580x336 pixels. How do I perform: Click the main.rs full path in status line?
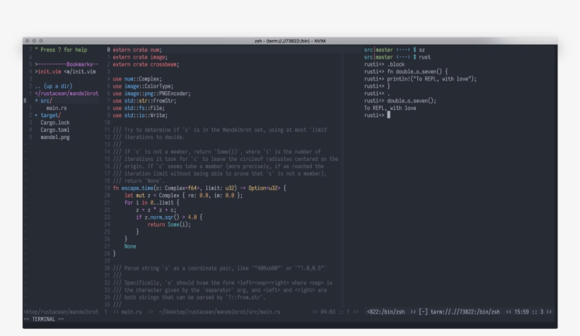219,312
